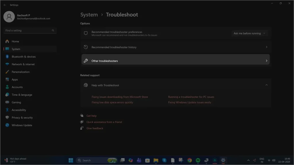
Task: Open the 'Ask me before running' preference dropdown
Action: [249, 33]
